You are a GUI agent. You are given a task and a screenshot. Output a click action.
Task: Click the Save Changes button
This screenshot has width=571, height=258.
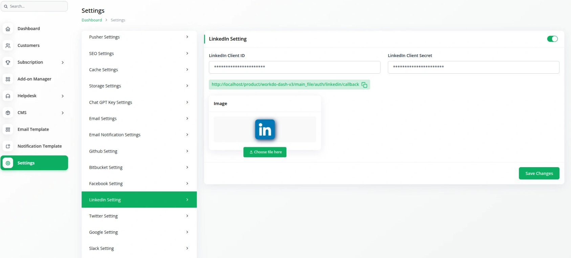[539, 173]
